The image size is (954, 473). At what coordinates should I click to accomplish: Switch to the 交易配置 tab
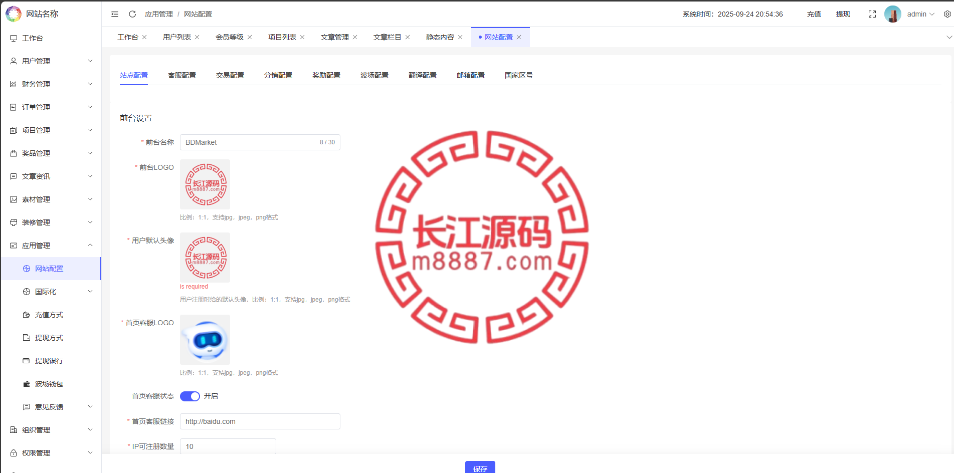(x=230, y=75)
